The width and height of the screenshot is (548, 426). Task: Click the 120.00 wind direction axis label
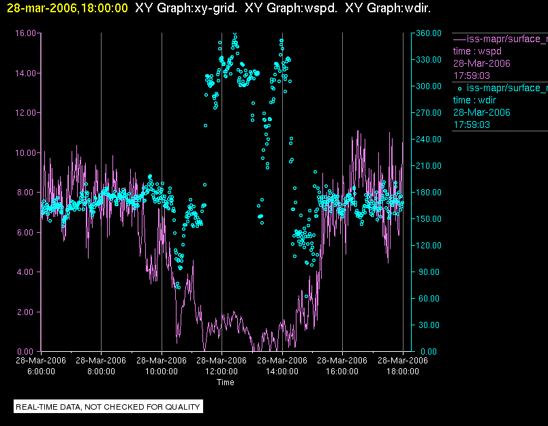(x=429, y=245)
